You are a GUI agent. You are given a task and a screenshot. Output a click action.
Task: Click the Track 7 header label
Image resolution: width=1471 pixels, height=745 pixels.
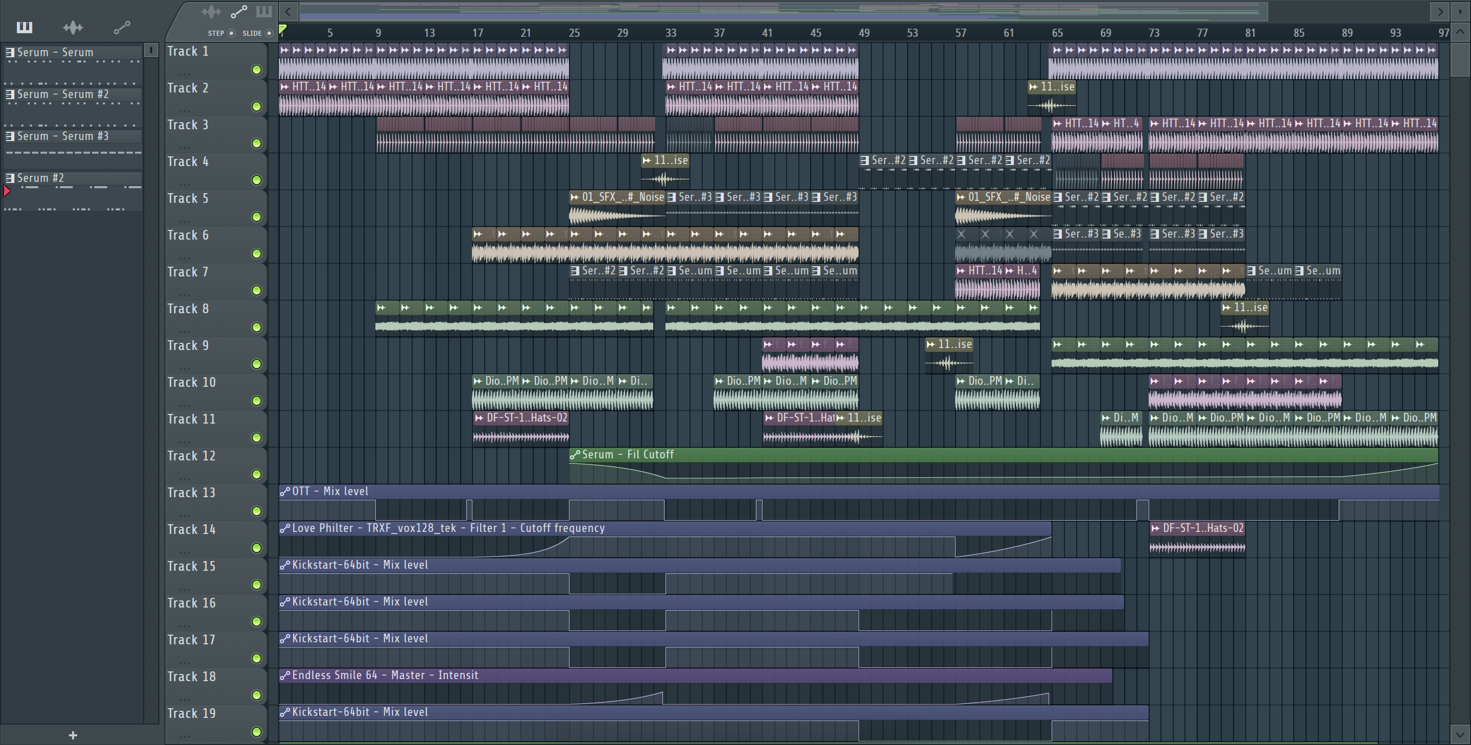(188, 272)
